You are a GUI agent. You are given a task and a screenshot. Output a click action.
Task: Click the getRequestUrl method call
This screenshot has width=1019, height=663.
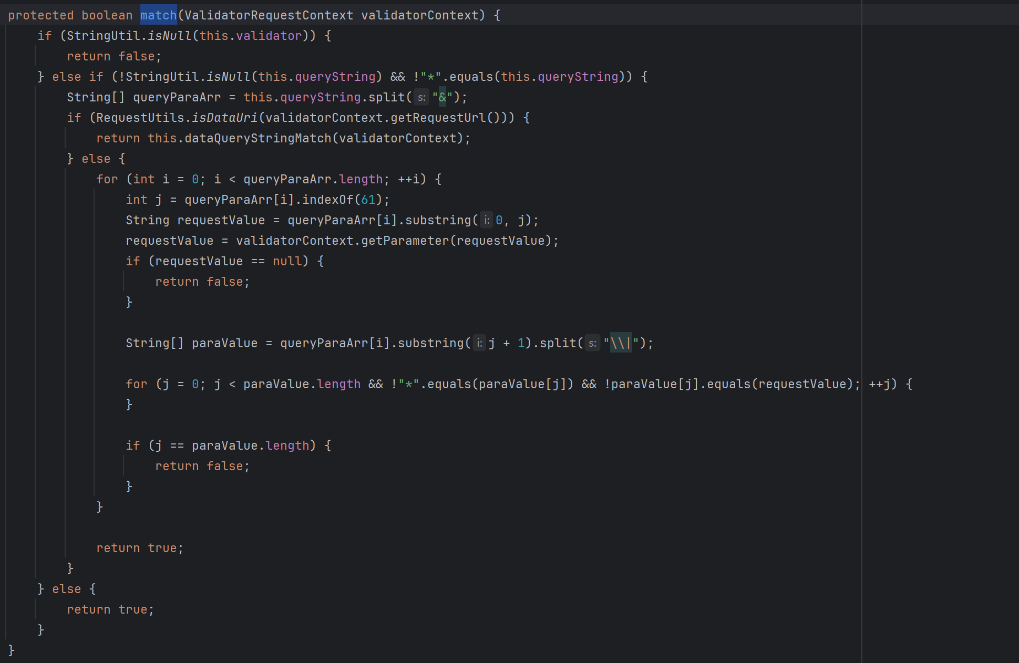(x=438, y=118)
